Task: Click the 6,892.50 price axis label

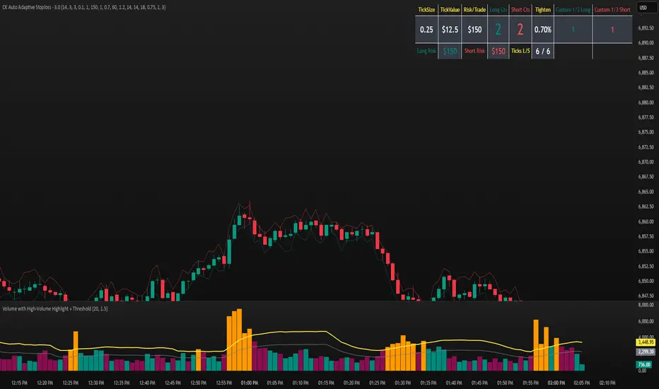Action: point(646,28)
